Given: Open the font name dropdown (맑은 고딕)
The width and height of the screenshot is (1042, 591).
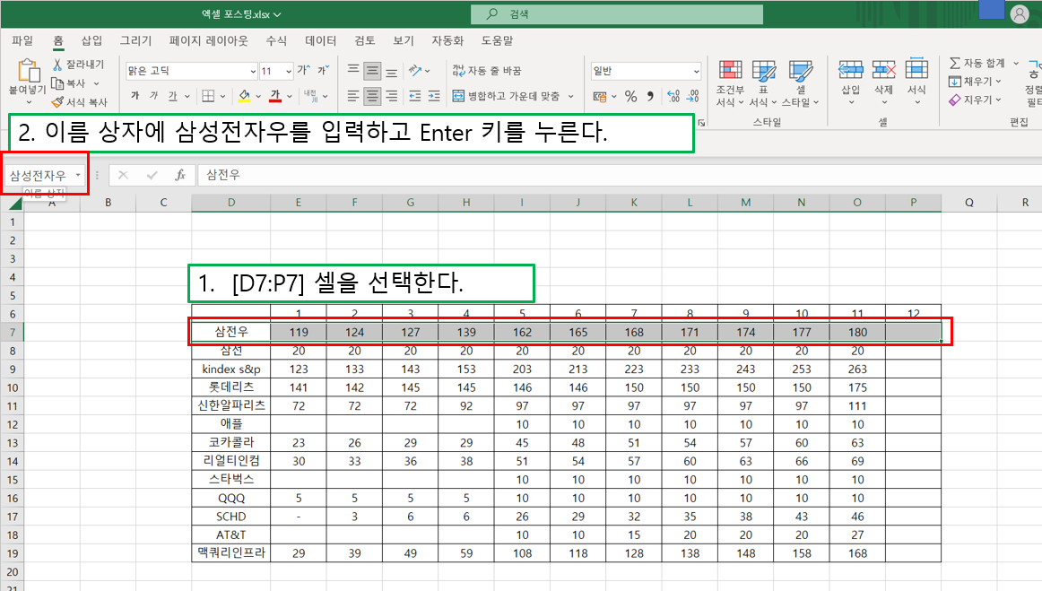Looking at the screenshot, I should click(x=253, y=71).
